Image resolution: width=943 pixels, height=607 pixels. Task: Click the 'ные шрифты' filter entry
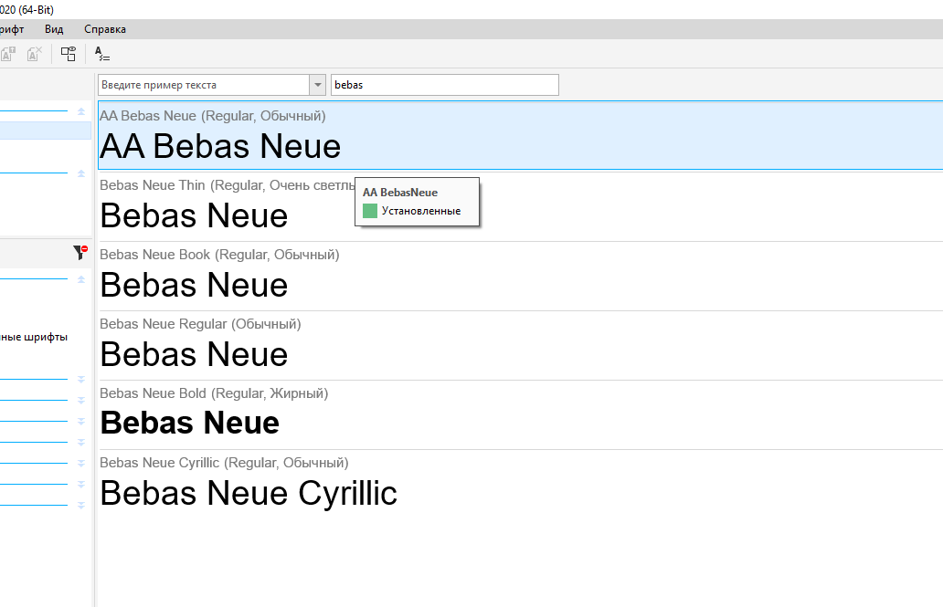point(34,337)
